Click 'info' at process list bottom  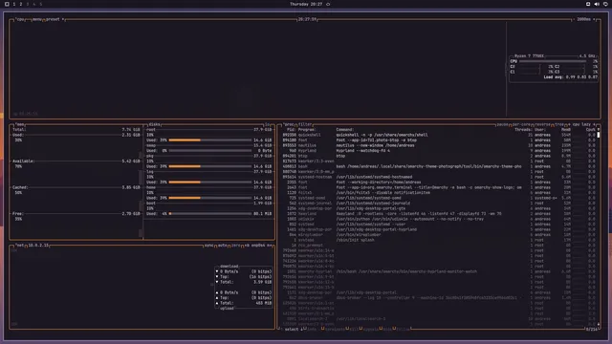tap(312, 329)
